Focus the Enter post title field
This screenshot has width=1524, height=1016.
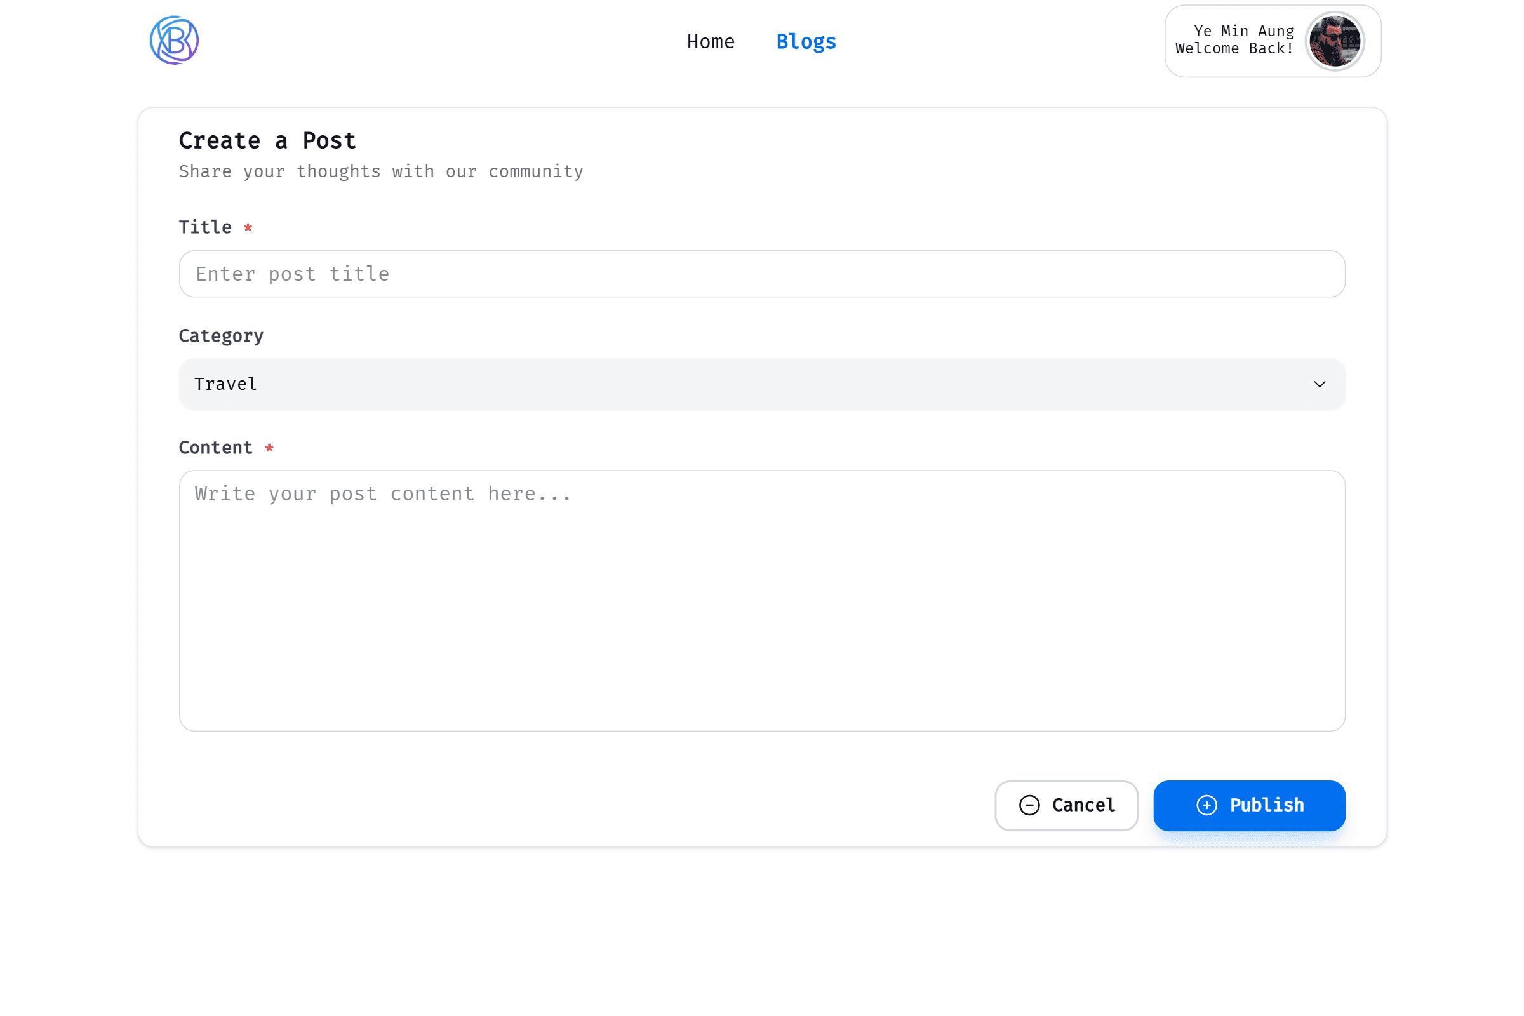[762, 274]
